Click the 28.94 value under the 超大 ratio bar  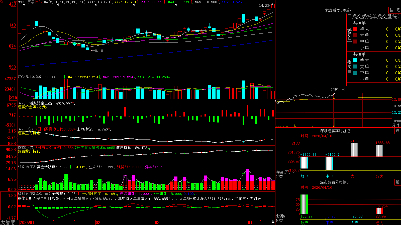click(381, 216)
